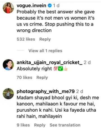This screenshot has height=132, width=101.
Task: Click the vogue.invein username
Action: point(31,6)
